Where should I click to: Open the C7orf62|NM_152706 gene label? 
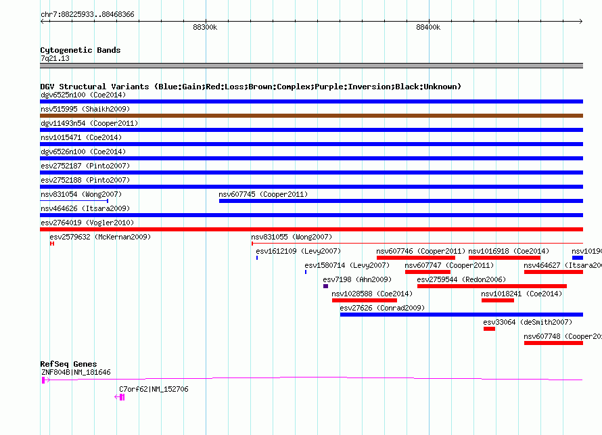point(154,389)
